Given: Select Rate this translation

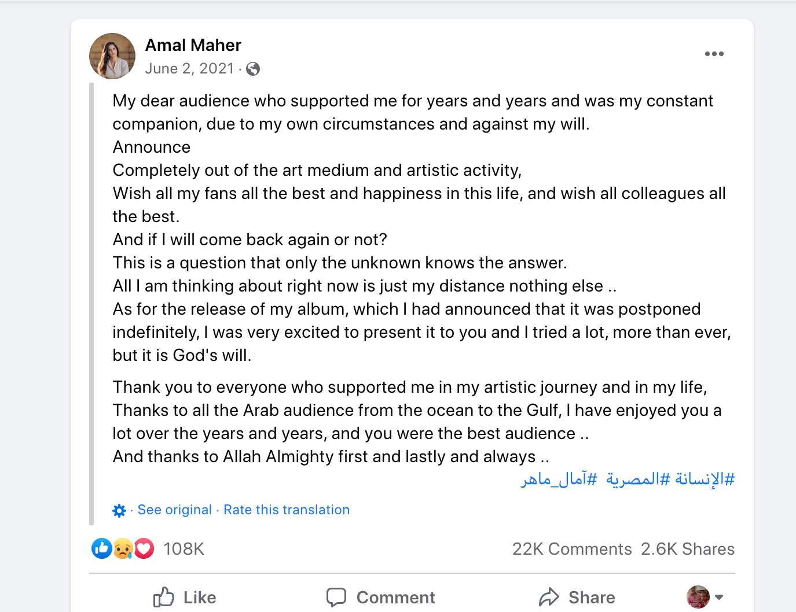Looking at the screenshot, I should (x=286, y=510).
